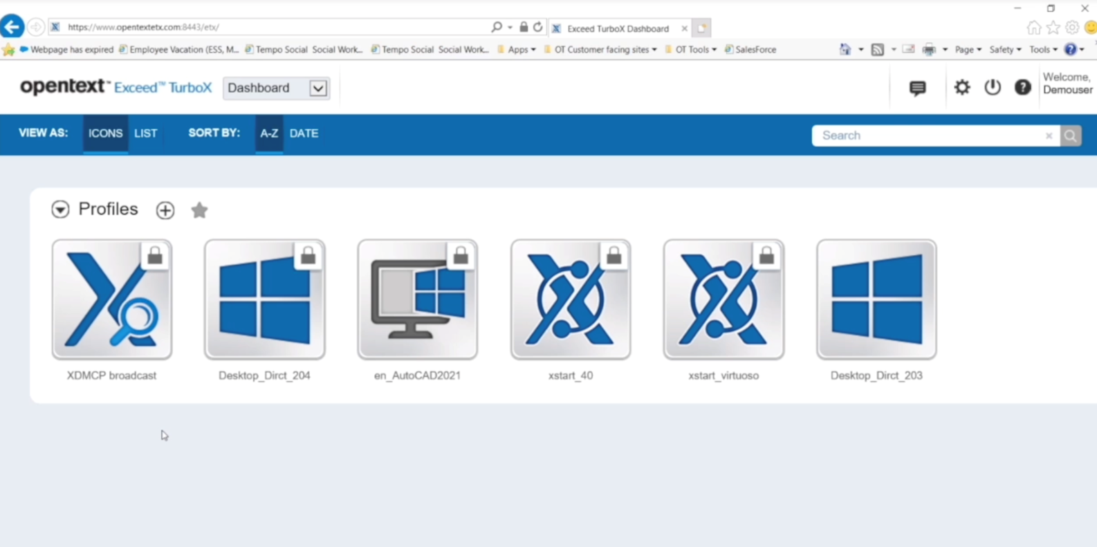Click the lock icon on XDMCP broadcast
Screen dimensions: 1097x547
(155, 257)
